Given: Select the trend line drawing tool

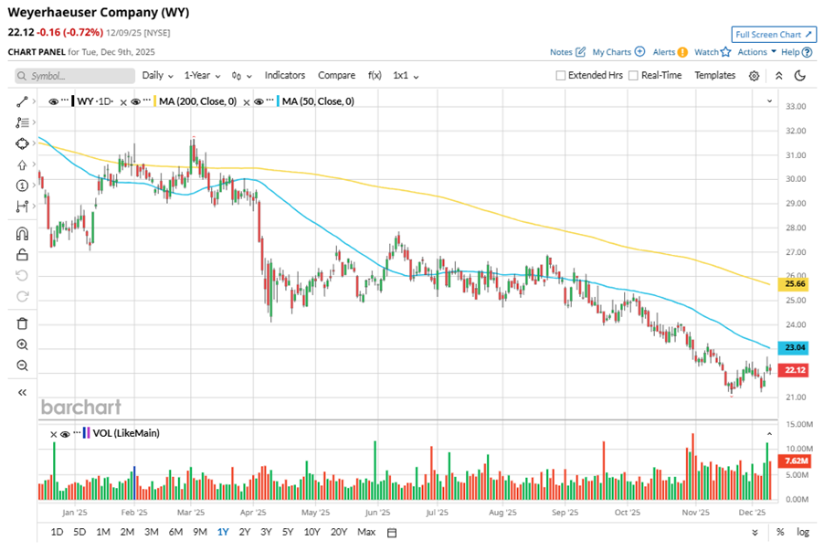Looking at the screenshot, I should click(x=22, y=101).
